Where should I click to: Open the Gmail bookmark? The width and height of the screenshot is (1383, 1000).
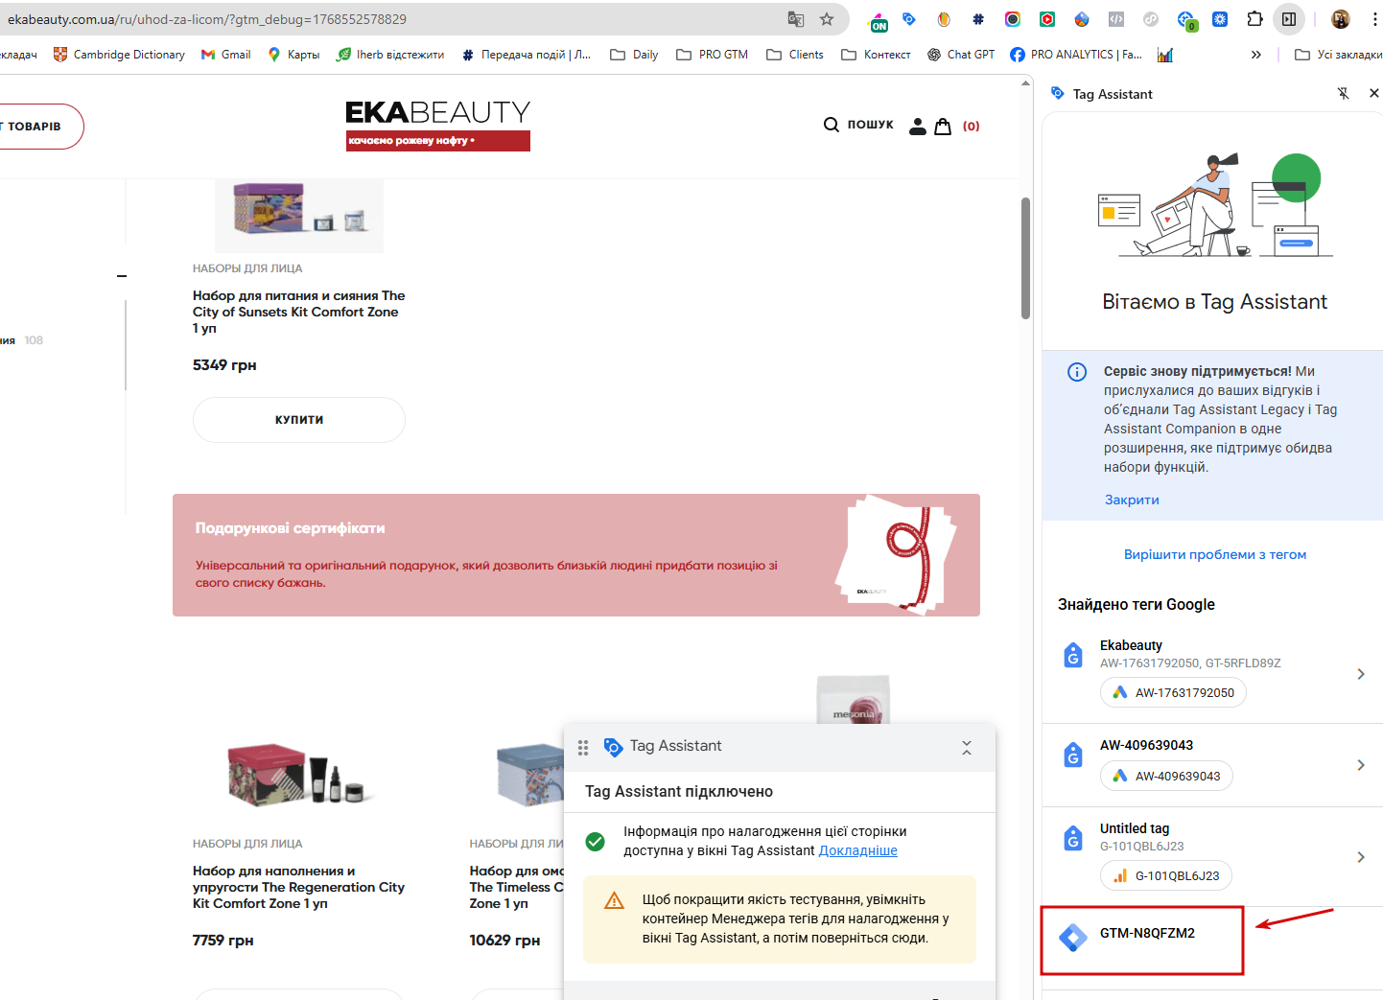[x=225, y=55]
